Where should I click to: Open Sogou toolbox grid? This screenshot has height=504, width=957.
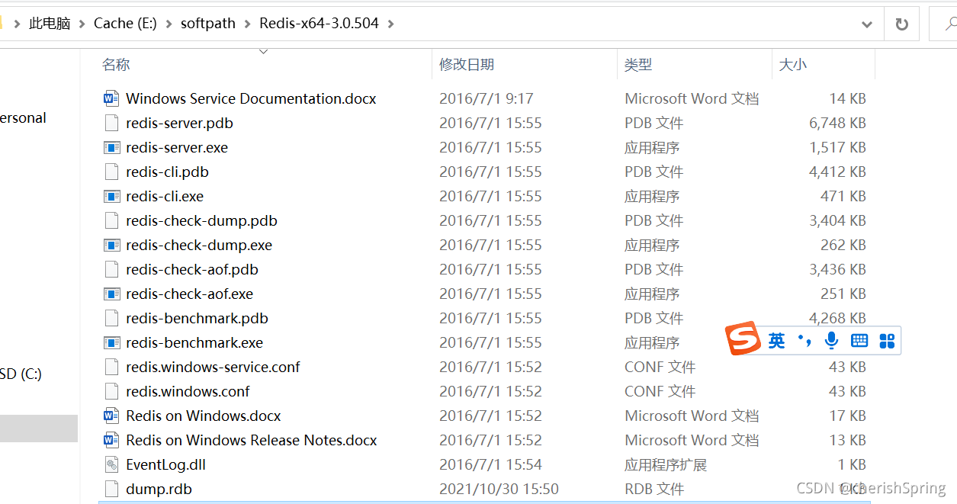point(887,341)
